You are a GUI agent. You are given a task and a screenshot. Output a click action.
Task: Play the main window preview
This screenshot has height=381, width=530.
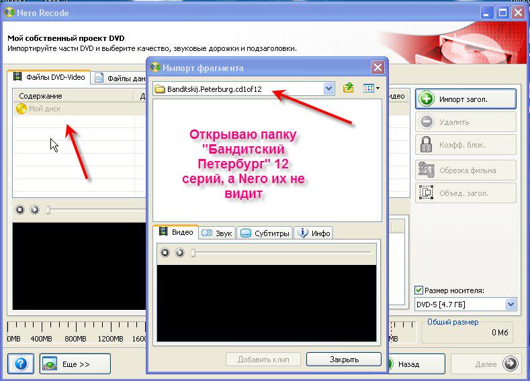coord(34,210)
